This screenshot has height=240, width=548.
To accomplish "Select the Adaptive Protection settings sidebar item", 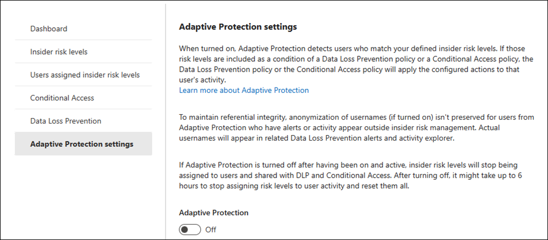I will 82,144.
